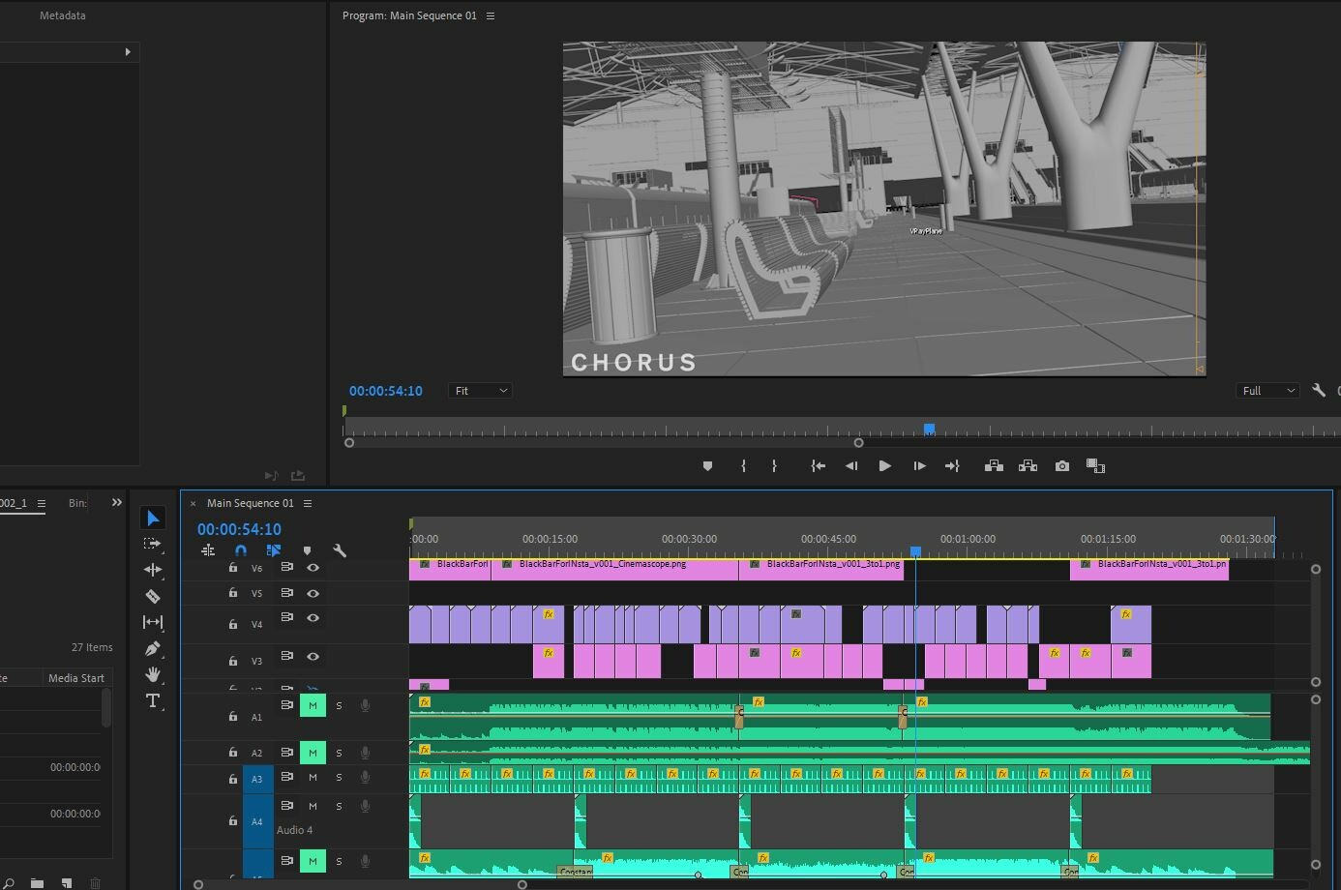Select the Main Sequence 01 timeline tab
The height and width of the screenshot is (890, 1341).
click(x=250, y=503)
